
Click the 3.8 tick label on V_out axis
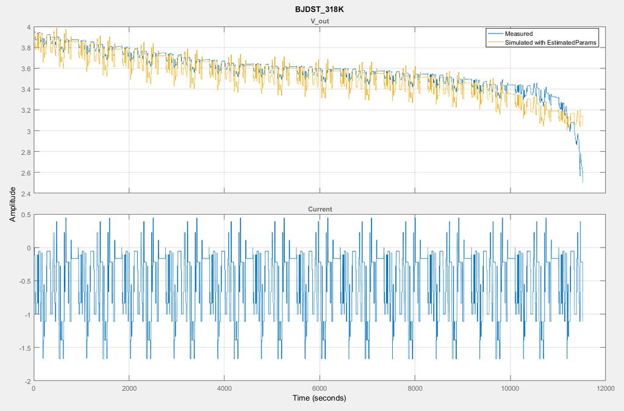pyautogui.click(x=26, y=48)
